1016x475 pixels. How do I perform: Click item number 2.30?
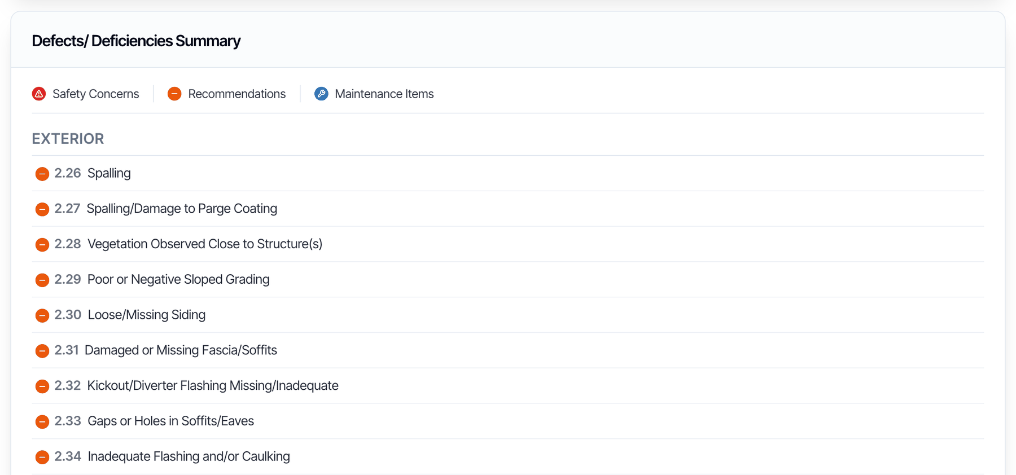tap(68, 315)
